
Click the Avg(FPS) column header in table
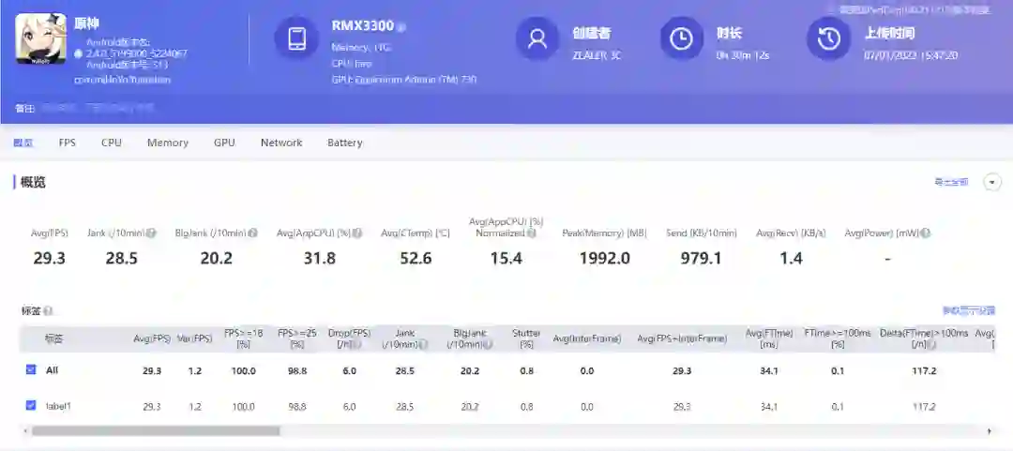click(x=152, y=338)
